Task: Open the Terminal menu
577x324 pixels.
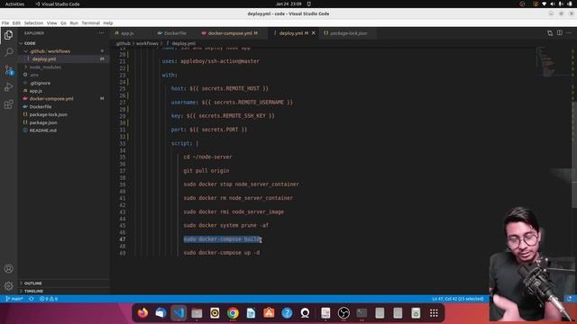Action: coord(90,22)
